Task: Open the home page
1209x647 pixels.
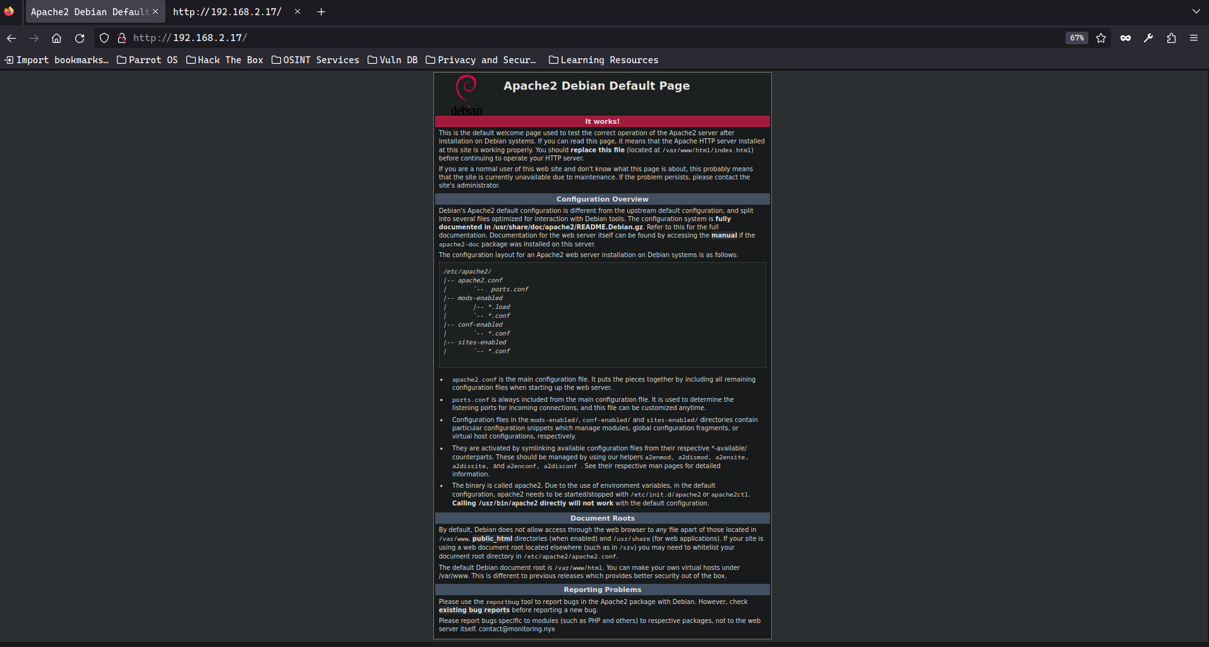Action: (57, 38)
